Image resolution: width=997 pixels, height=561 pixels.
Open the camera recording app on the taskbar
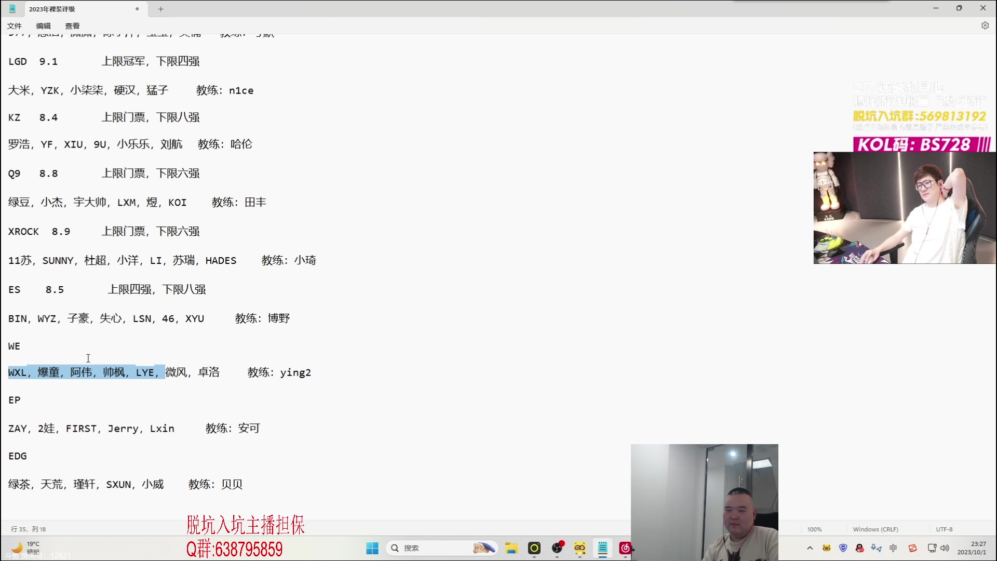click(534, 548)
